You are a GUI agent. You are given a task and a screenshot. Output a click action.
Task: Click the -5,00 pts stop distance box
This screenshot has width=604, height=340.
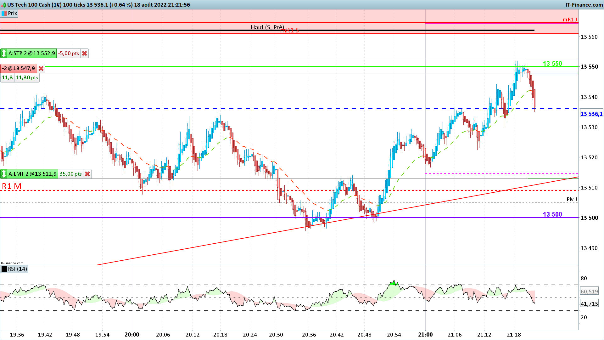[68, 54]
